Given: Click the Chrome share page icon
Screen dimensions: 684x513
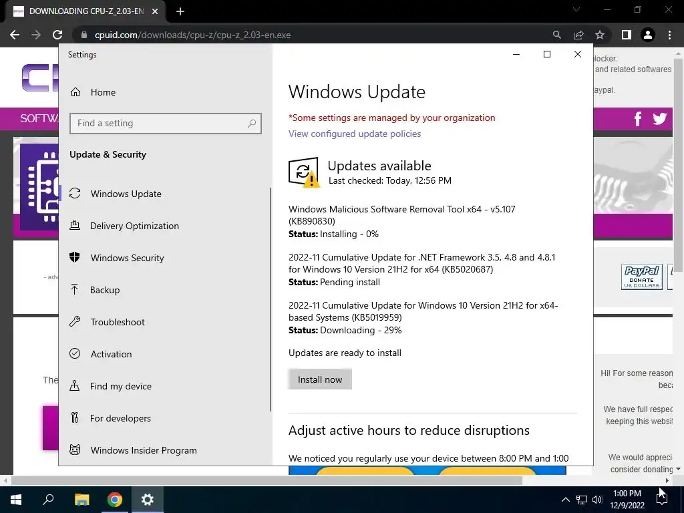Looking at the screenshot, I should pyautogui.click(x=578, y=35).
